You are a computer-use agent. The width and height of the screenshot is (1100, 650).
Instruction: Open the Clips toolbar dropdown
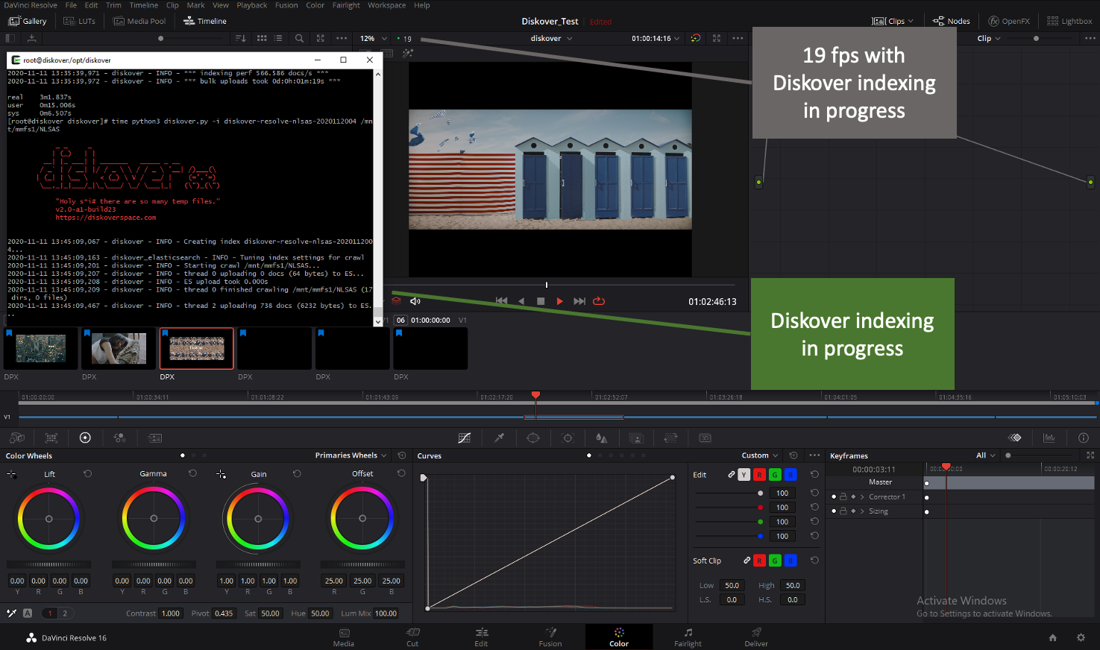point(893,21)
